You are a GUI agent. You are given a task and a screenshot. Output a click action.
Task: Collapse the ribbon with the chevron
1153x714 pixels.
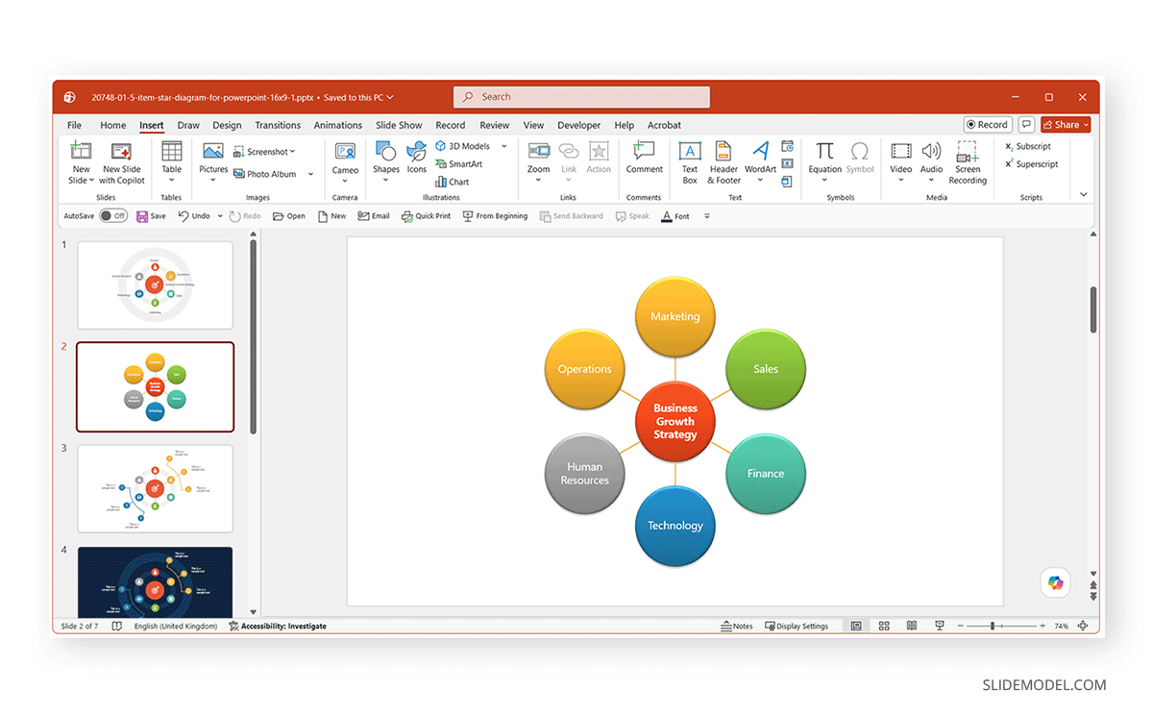point(1084,194)
